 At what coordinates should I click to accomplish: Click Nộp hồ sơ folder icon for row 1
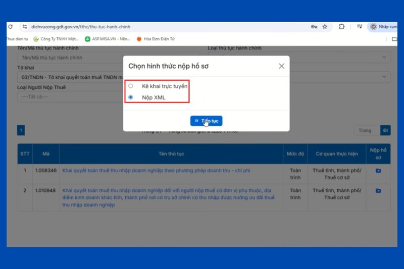pos(378,171)
